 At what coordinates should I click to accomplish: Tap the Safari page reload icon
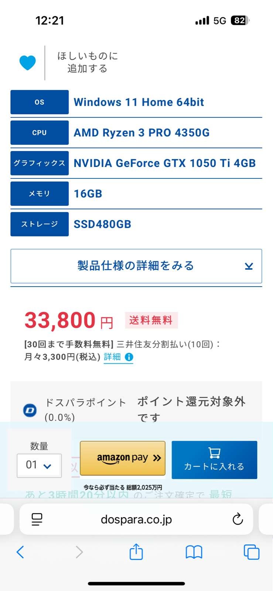(x=238, y=519)
